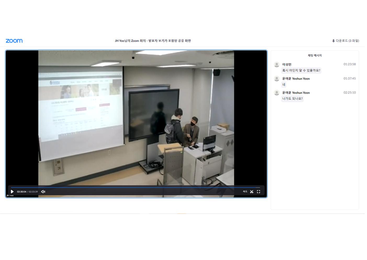Viewport: 367px width, 260px height.
Task: Mute the recording audio via speaker icon
Action: point(43,192)
